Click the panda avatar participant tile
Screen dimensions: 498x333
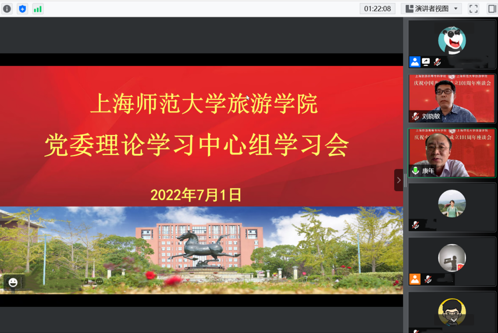pyautogui.click(x=452, y=44)
